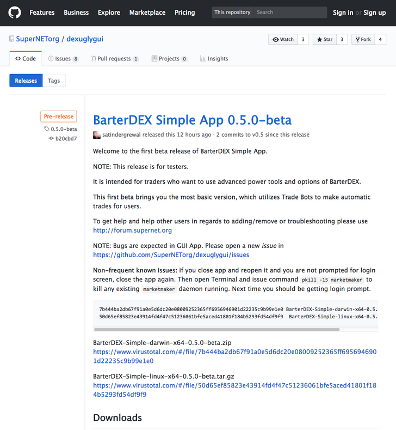The height and width of the screenshot is (430, 396).
Task: Open the forum.supernet.org link
Action: click(133, 231)
